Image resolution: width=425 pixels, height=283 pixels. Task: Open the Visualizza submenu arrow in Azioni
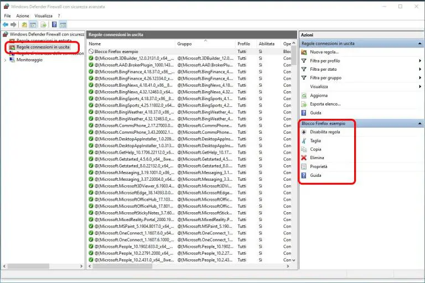coord(420,87)
